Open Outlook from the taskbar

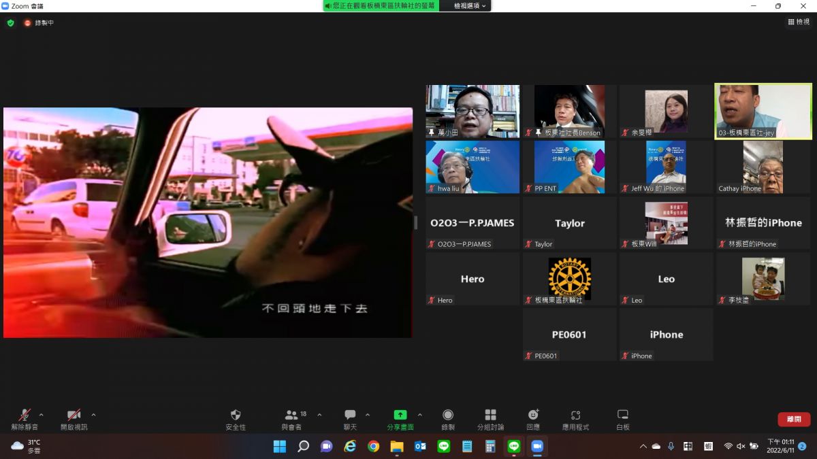(420, 446)
